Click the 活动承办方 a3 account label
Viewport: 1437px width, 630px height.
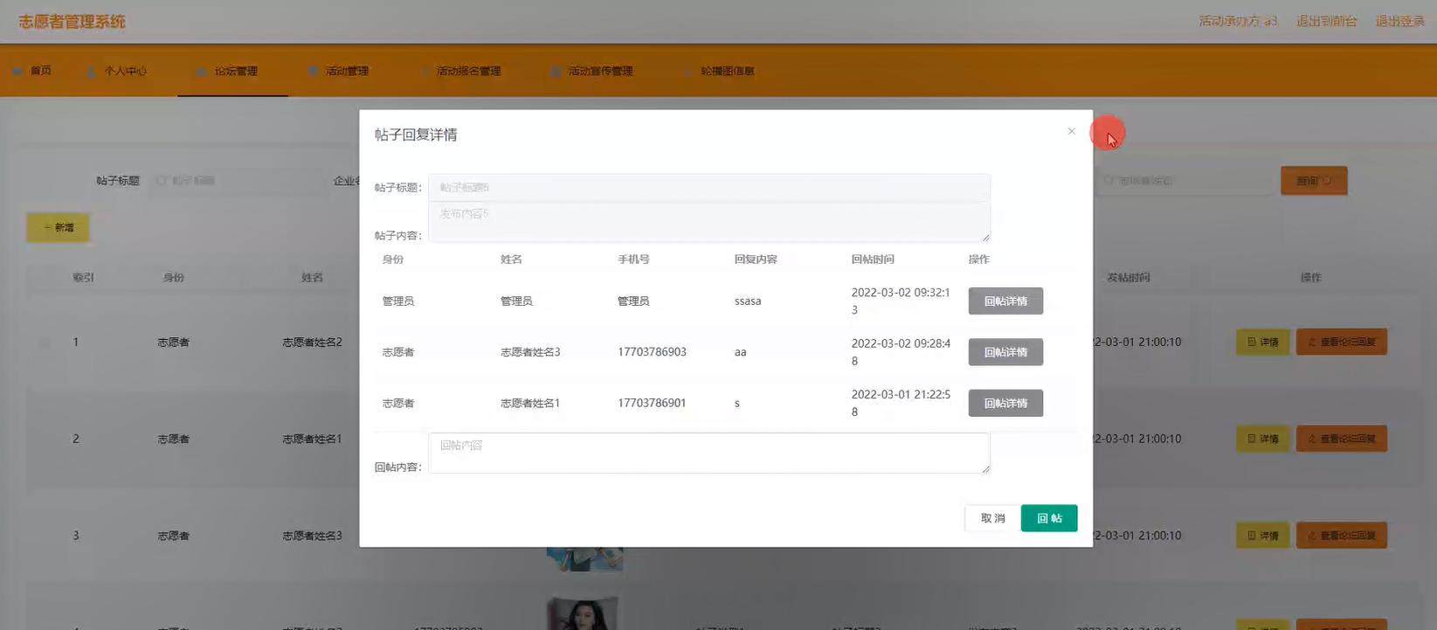[1238, 21]
